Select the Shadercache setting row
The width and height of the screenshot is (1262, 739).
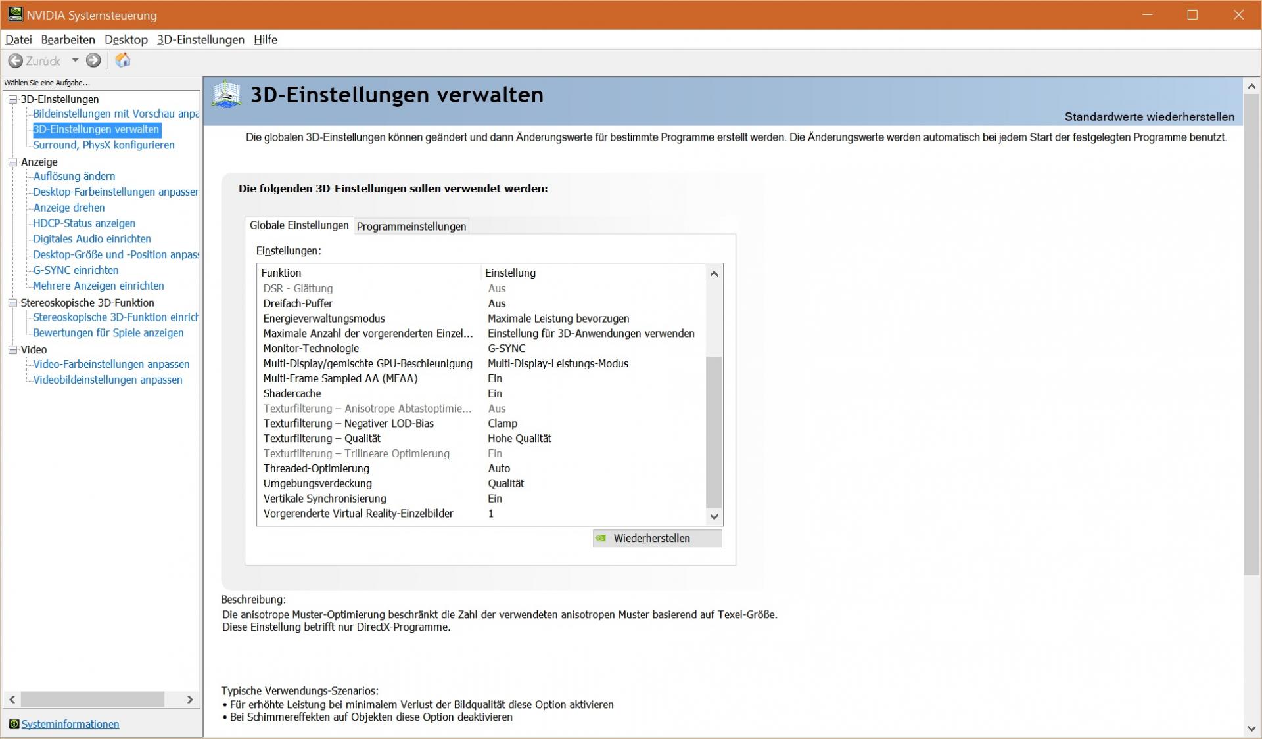click(292, 393)
